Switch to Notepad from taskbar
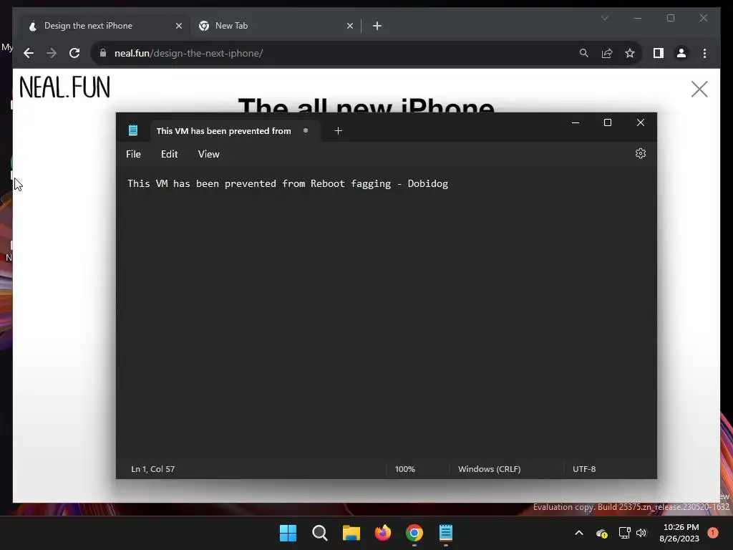733x550 pixels. click(x=445, y=533)
